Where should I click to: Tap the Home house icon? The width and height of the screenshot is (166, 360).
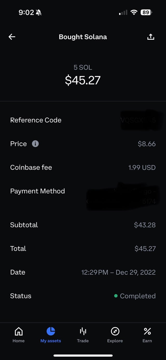click(18, 331)
